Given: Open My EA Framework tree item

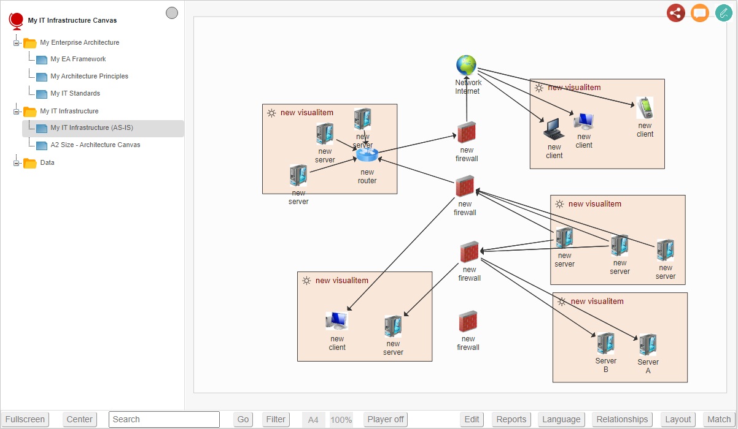Looking at the screenshot, I should (78, 59).
